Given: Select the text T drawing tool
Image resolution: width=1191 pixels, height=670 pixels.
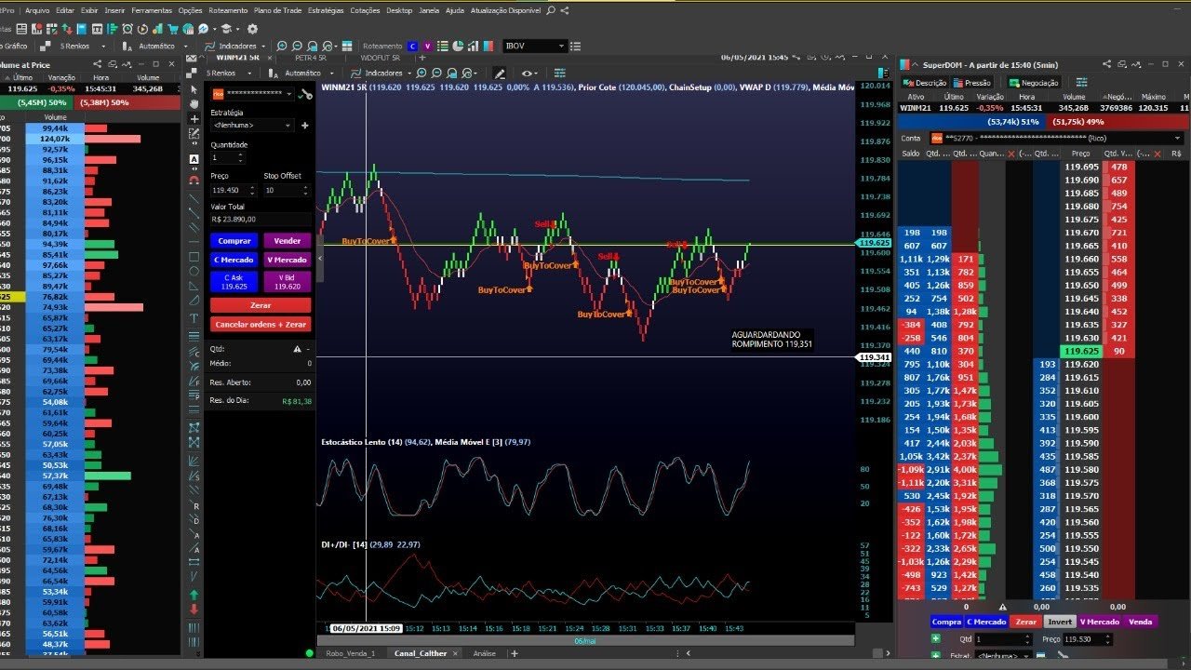Looking at the screenshot, I should tap(194, 318).
